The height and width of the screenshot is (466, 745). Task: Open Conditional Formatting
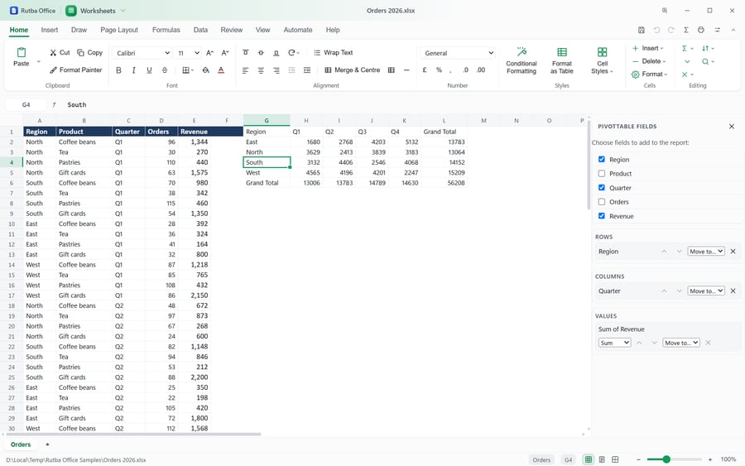[x=521, y=60]
